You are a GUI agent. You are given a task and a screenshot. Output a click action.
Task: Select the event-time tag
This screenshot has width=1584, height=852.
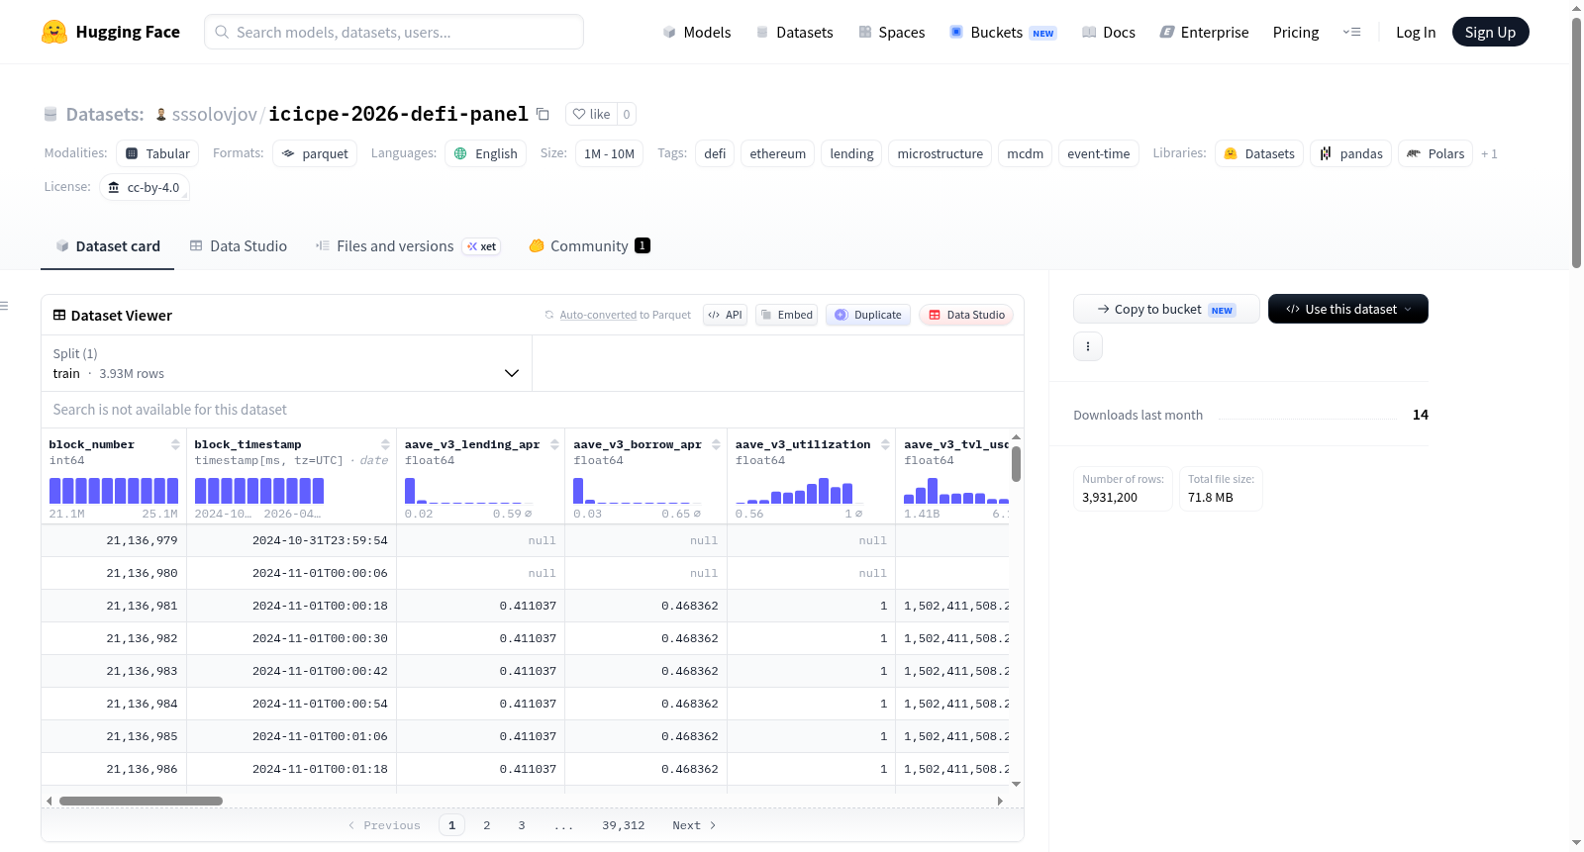point(1098,153)
